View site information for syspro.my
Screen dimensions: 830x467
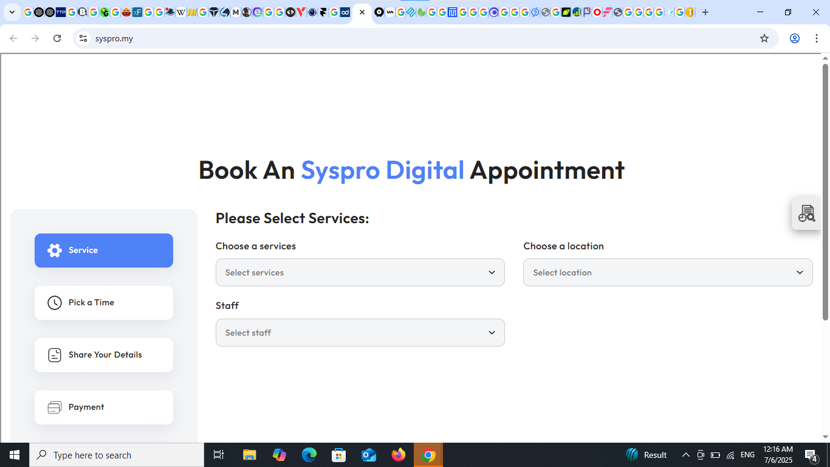83,38
